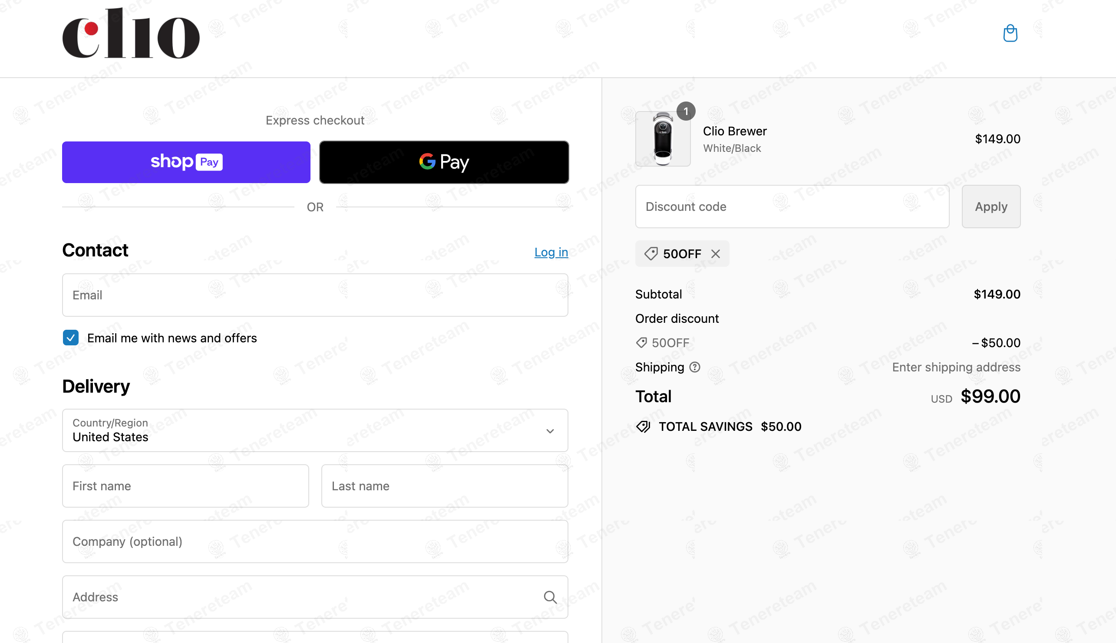Click the First name field
The image size is (1116, 643).
(185, 486)
